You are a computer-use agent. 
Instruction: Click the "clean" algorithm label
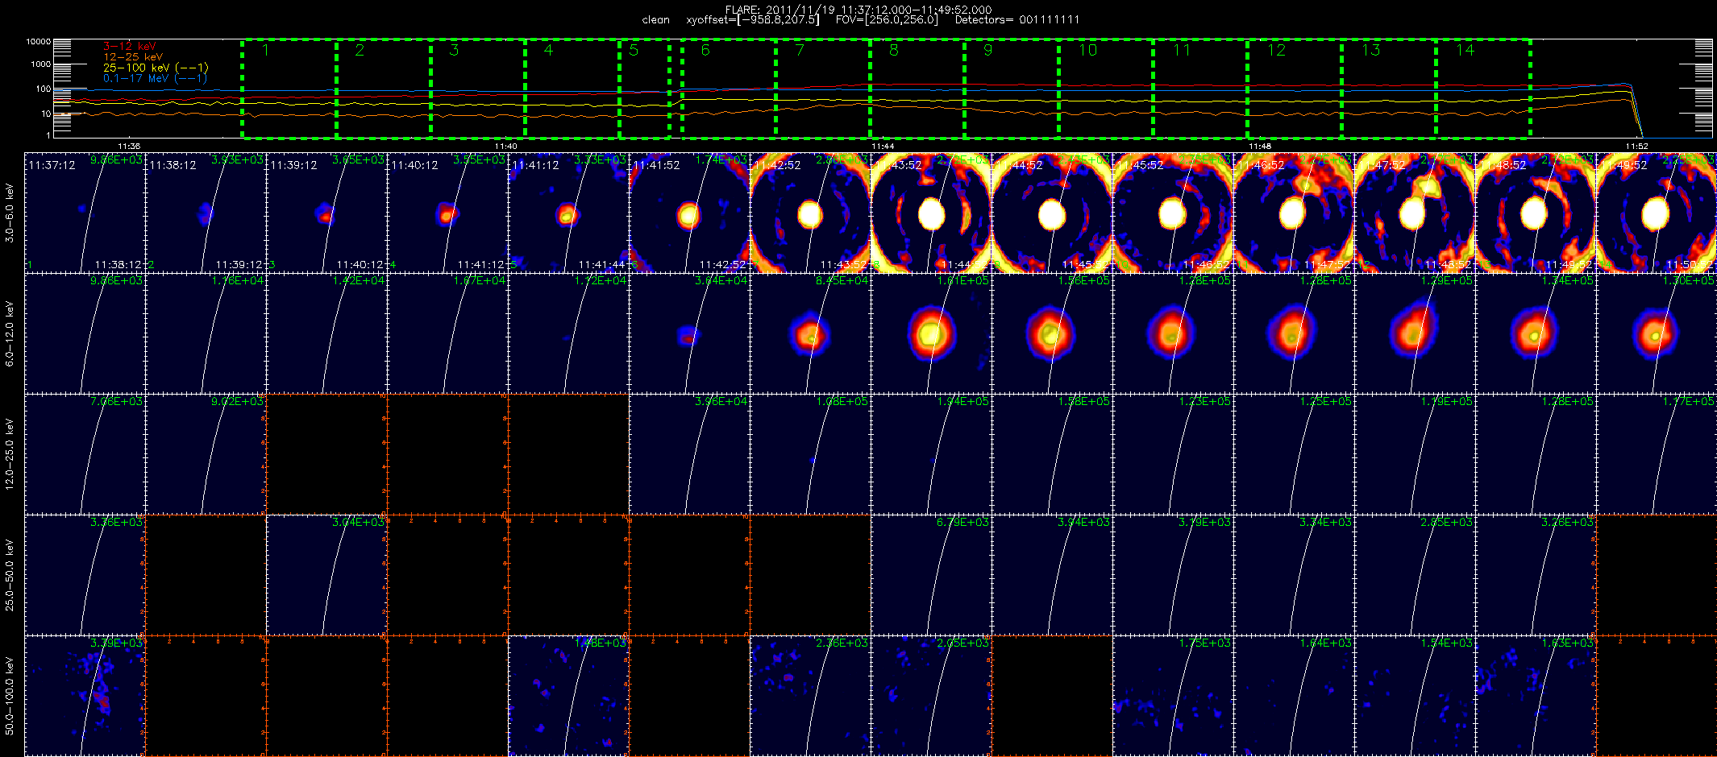pyautogui.click(x=656, y=20)
